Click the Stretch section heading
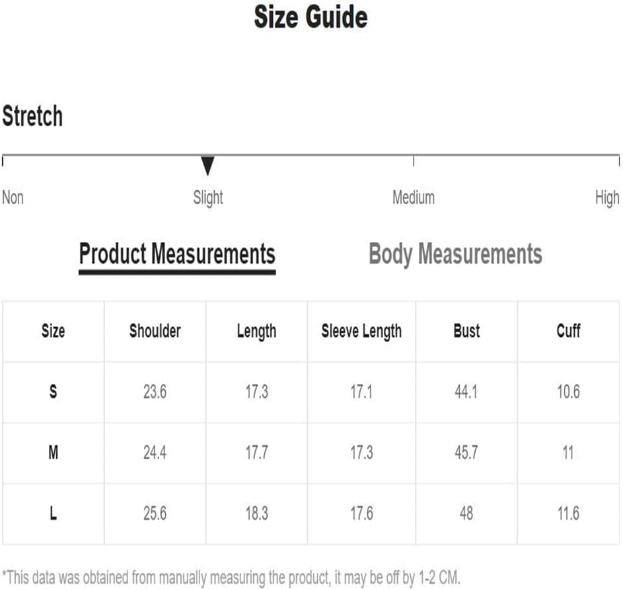623x590 pixels. coord(32,116)
